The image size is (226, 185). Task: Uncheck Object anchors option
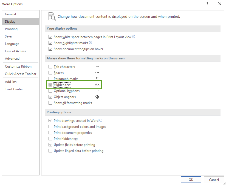pyautogui.click(x=50, y=97)
